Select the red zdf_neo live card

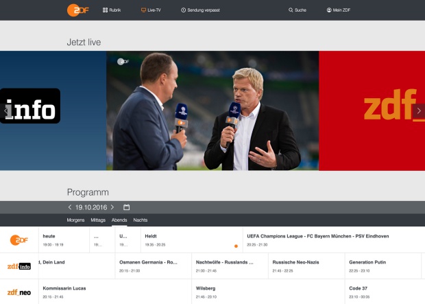372,110
